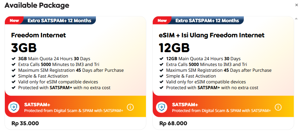Click the New badge on eSIM Isi Ulang card
Image resolution: width=299 pixels, height=131 pixels.
coord(162,21)
